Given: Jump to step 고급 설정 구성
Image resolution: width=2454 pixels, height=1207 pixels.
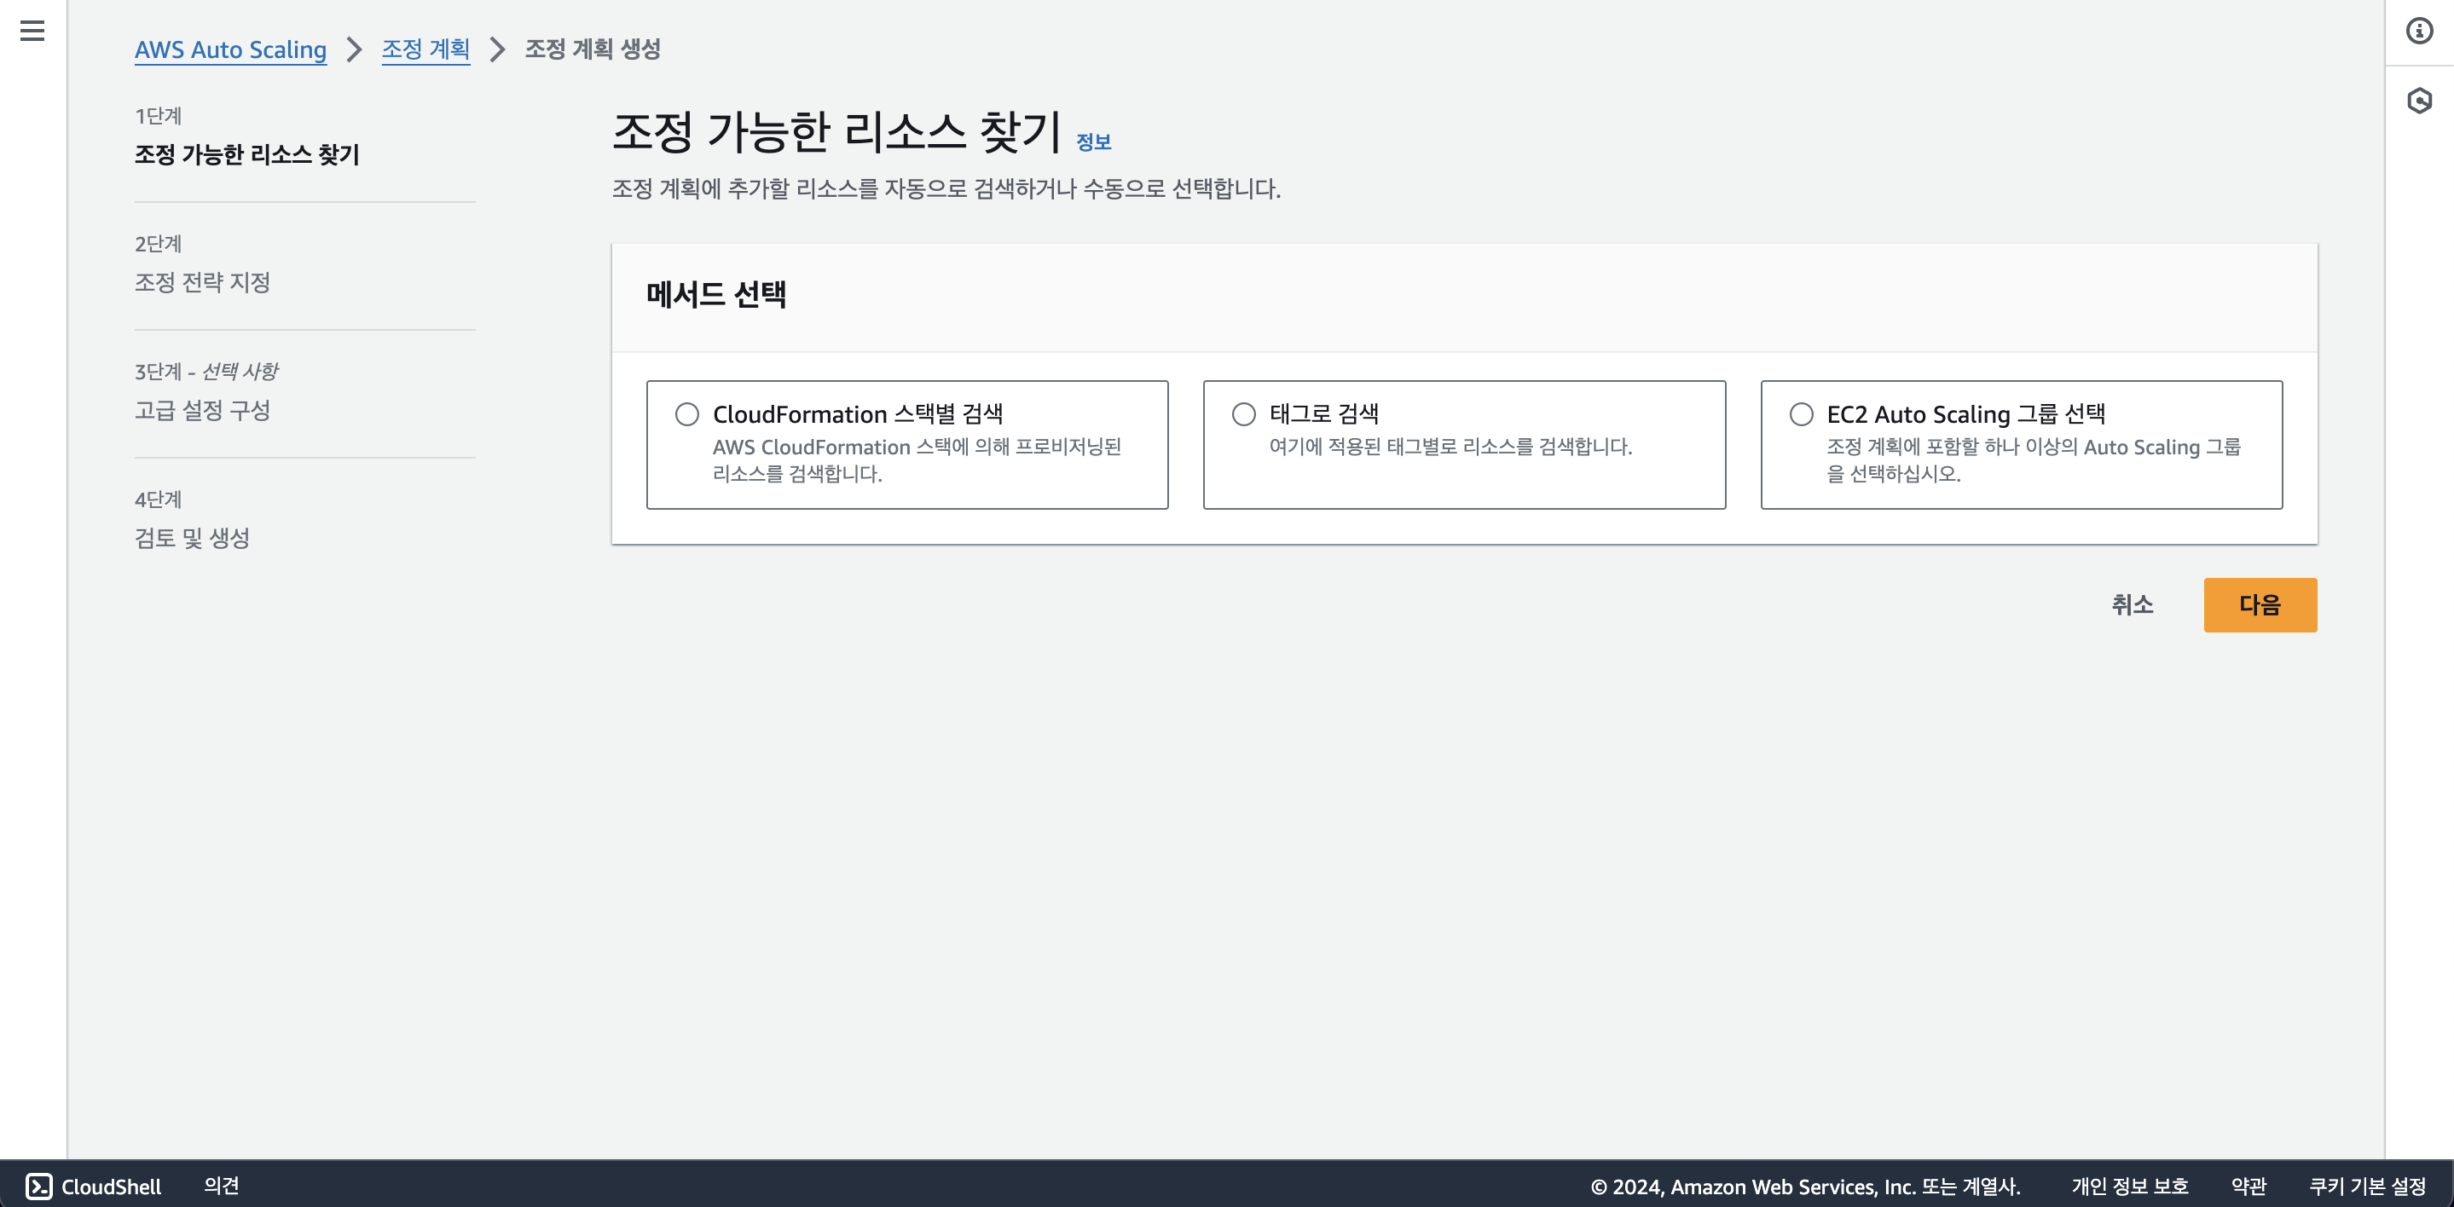Looking at the screenshot, I should pos(202,410).
